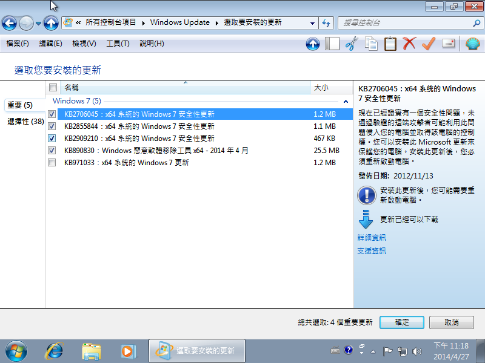Sort by the 名稱 column header
Image resolution: width=485 pixels, height=363 pixels.
coord(186,88)
